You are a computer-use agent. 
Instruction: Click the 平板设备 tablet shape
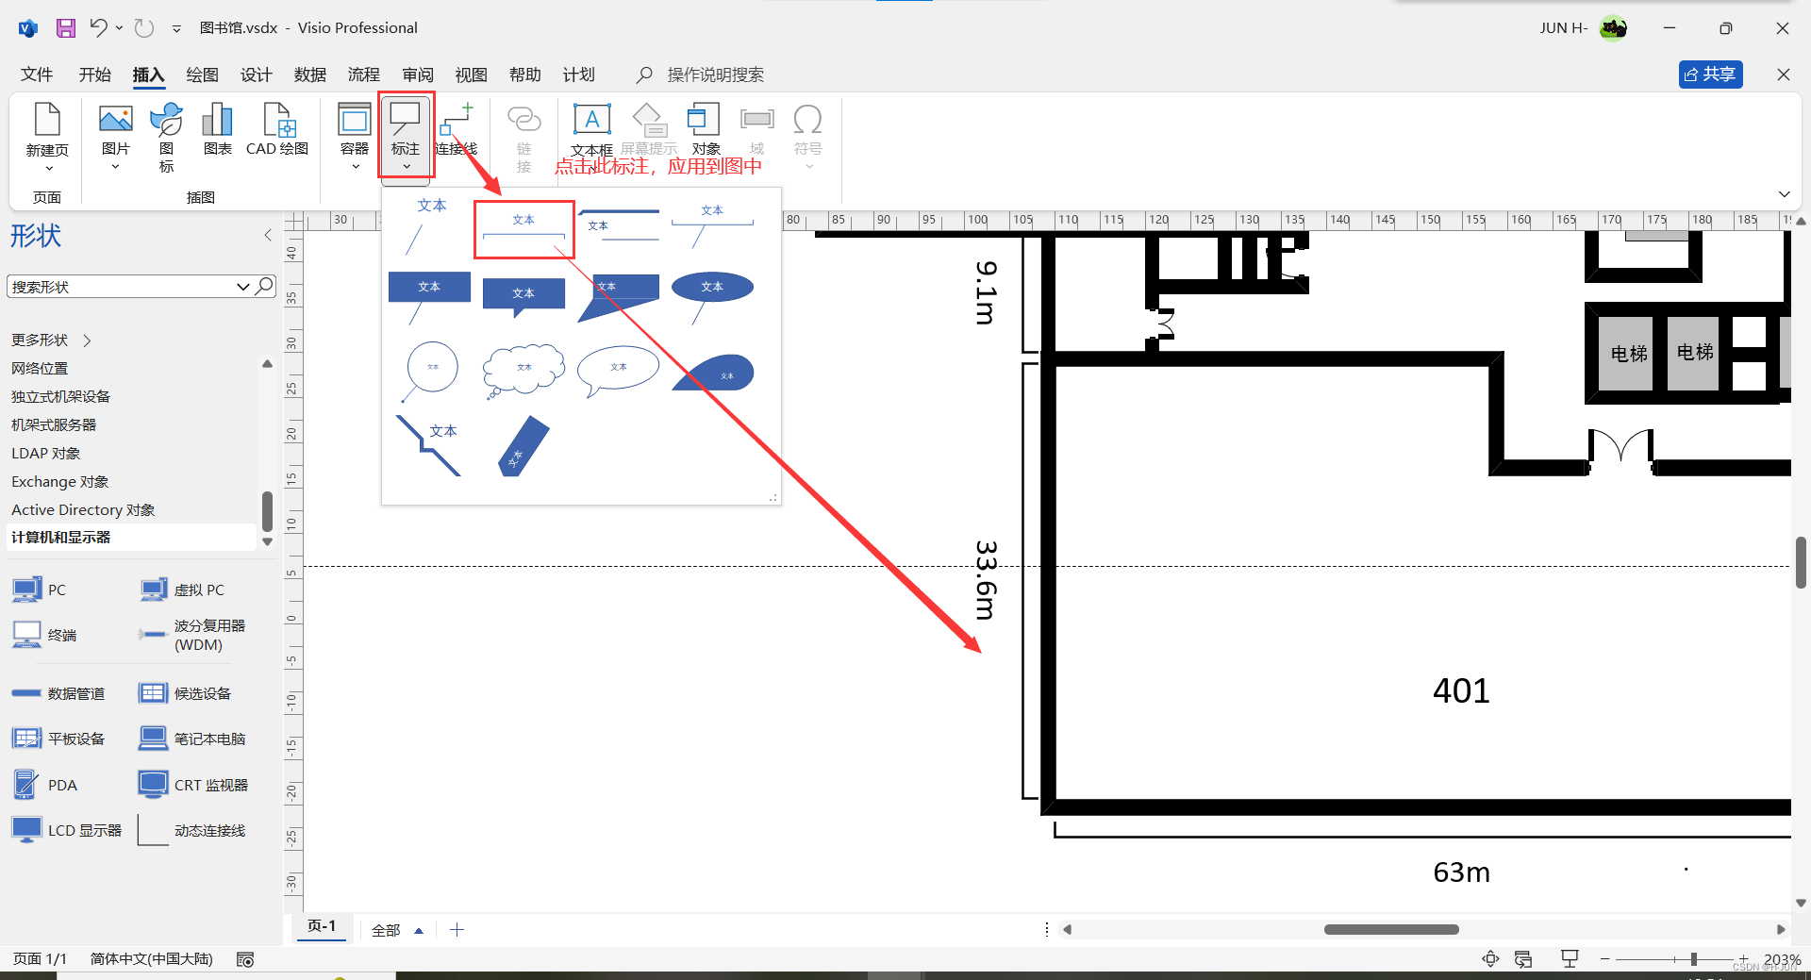click(58, 739)
